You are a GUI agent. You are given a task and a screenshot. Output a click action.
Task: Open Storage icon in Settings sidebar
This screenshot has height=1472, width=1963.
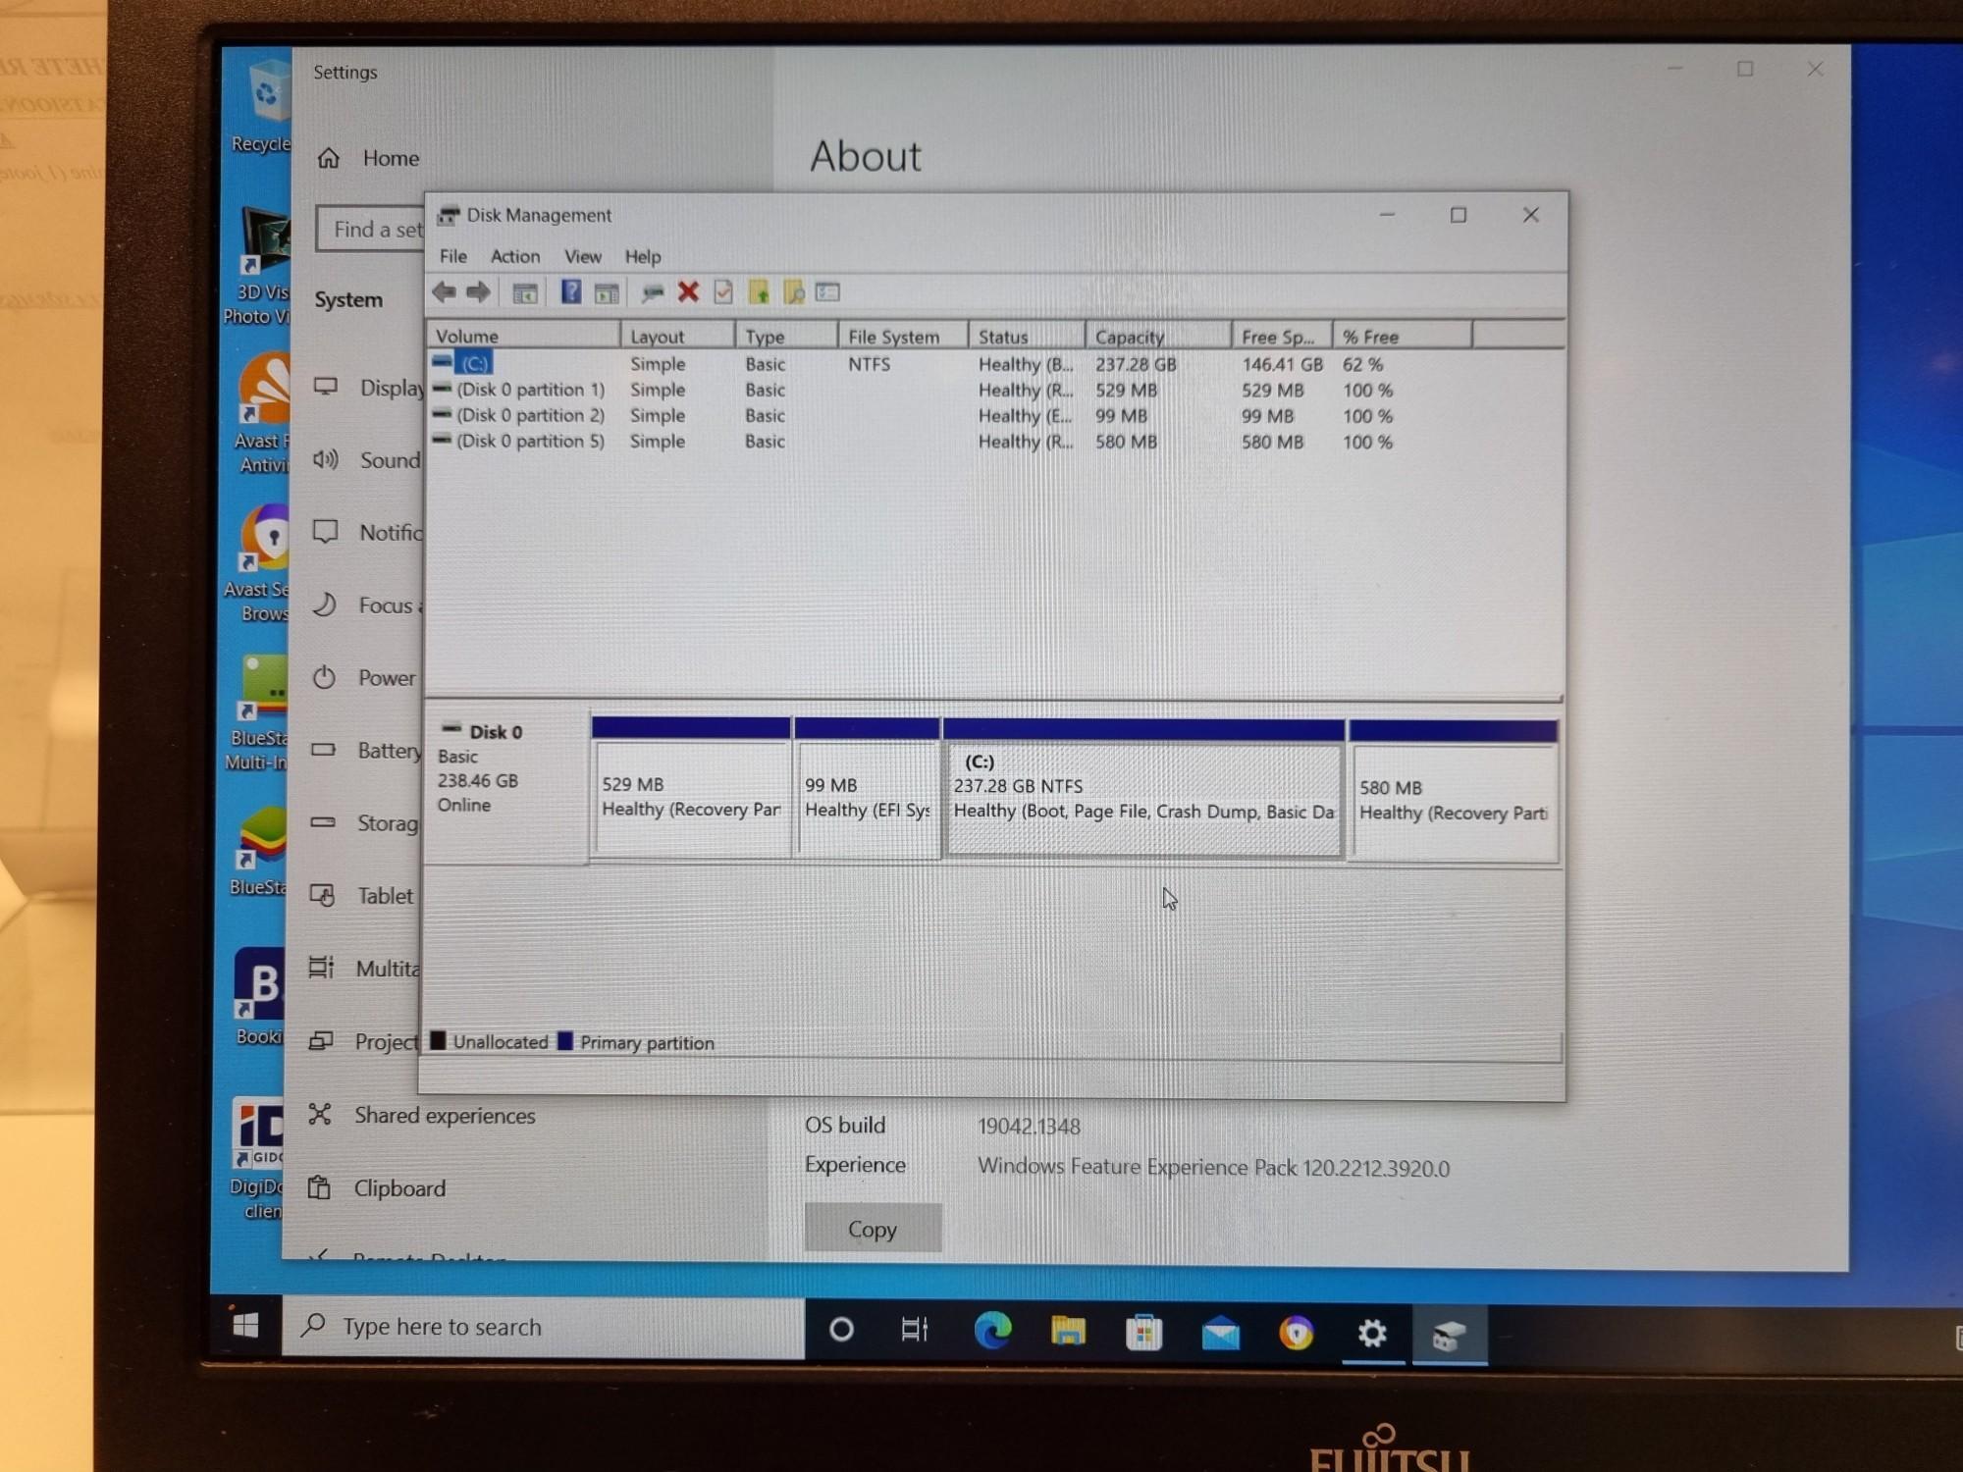(323, 822)
